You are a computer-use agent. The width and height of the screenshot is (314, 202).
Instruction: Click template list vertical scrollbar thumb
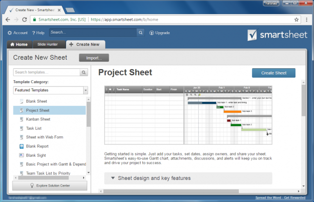89,114
